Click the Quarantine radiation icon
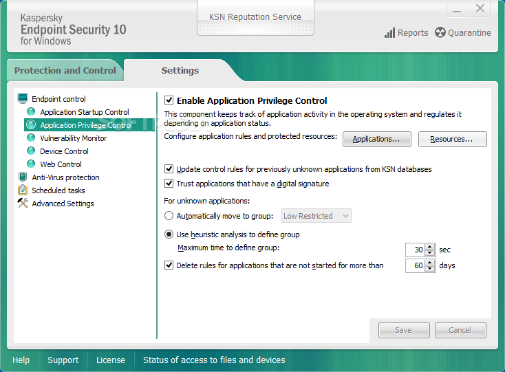 pyautogui.click(x=440, y=32)
